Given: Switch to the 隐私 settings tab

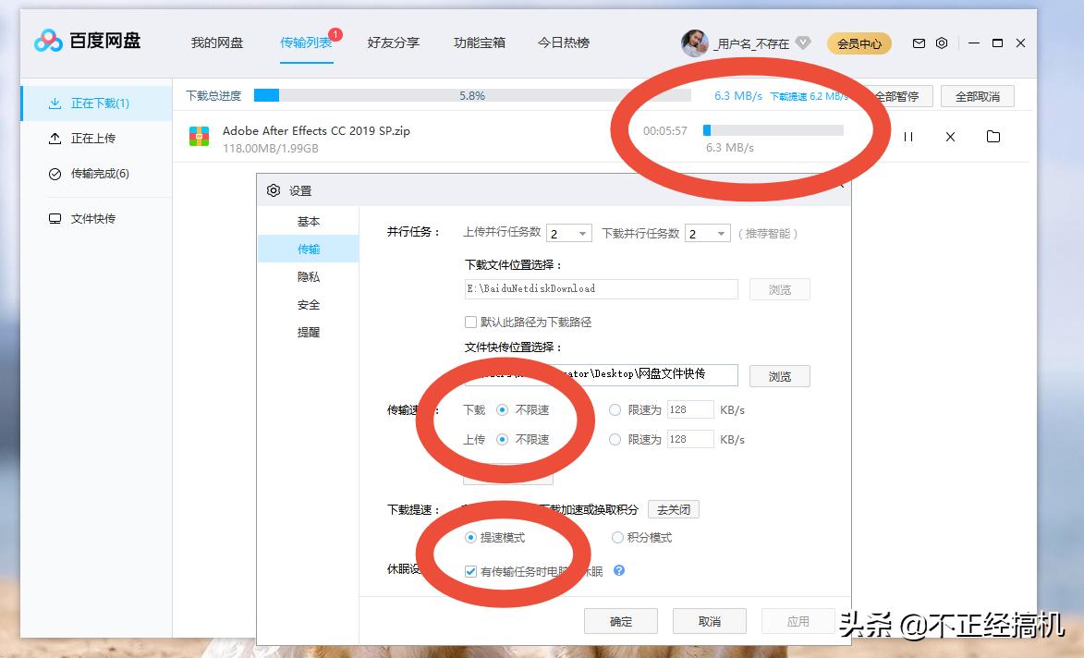Looking at the screenshot, I should click(309, 277).
